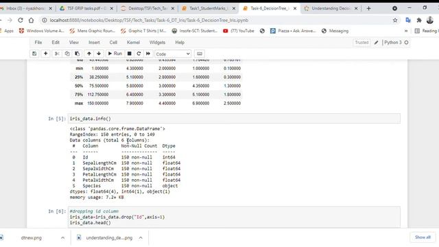Image resolution: width=439 pixels, height=247 pixels.
Task: Open the Edit menu
Action: point(56,43)
